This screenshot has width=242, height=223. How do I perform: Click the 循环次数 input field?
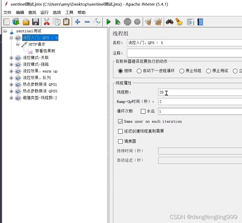tap(200, 111)
